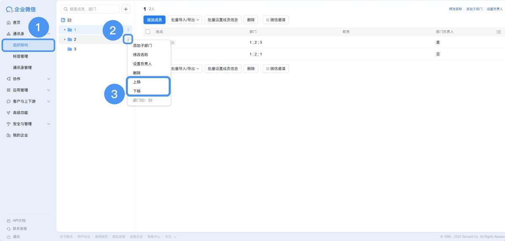505x241 pixels.
Task: Click the 通讯录 contacts icon
Action: (x=9, y=34)
